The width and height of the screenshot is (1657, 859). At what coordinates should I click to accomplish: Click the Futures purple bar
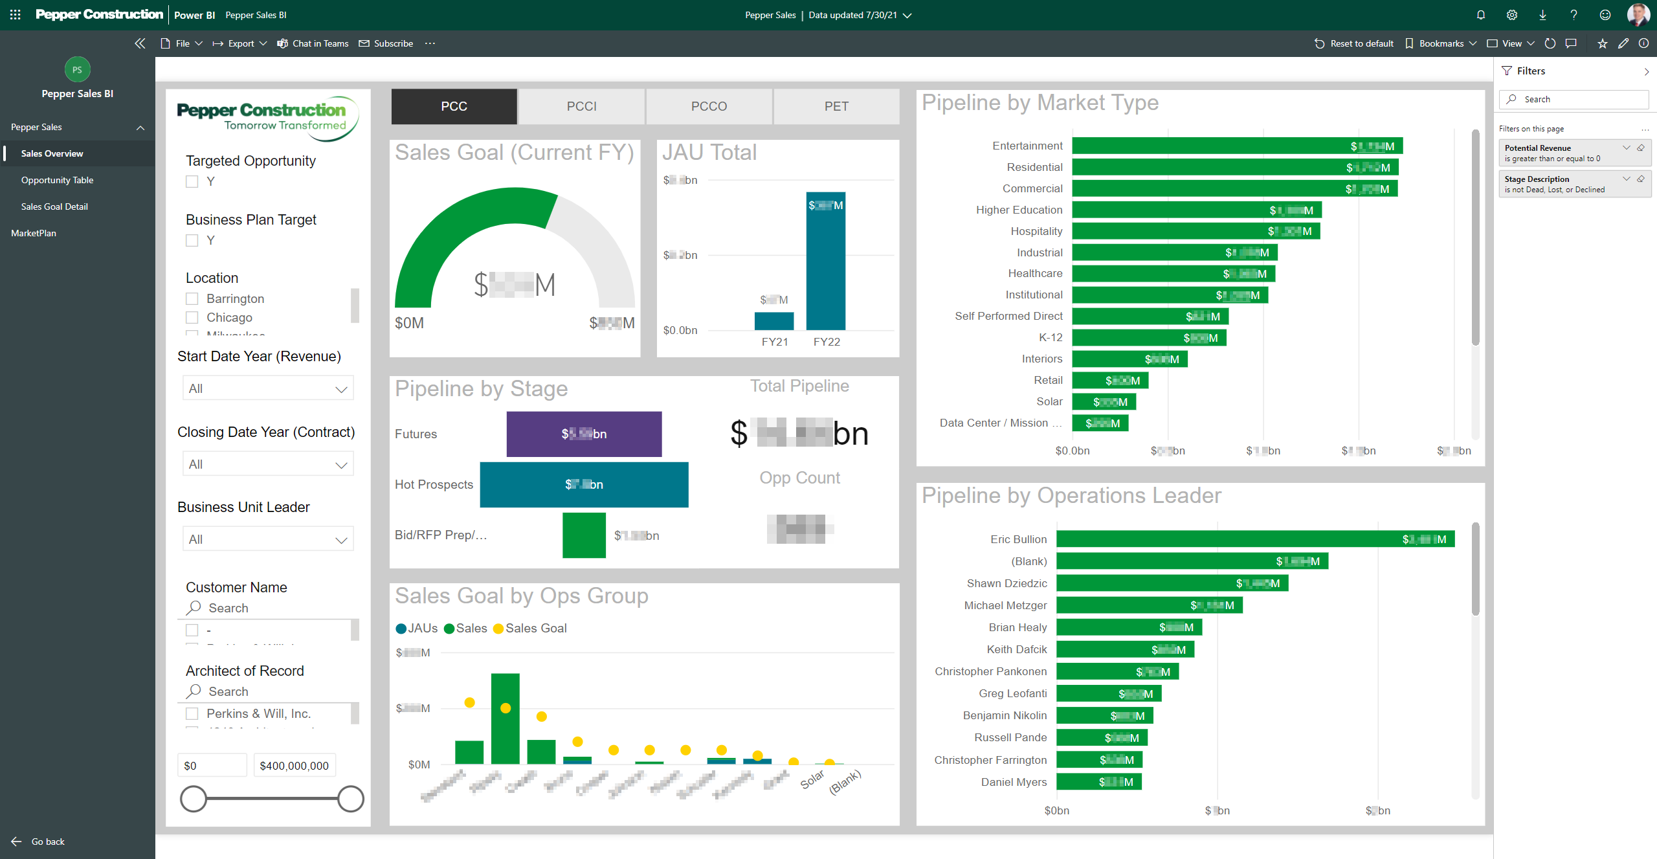pyautogui.click(x=584, y=434)
